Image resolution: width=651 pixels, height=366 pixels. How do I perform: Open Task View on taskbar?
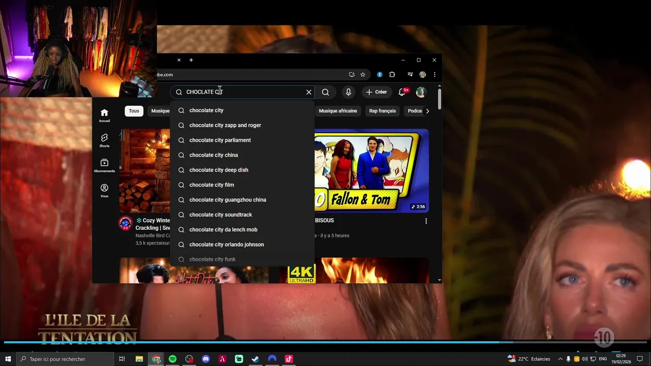[x=122, y=359]
